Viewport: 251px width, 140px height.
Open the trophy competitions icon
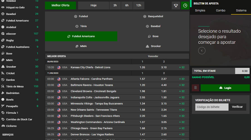[x=176, y=6]
